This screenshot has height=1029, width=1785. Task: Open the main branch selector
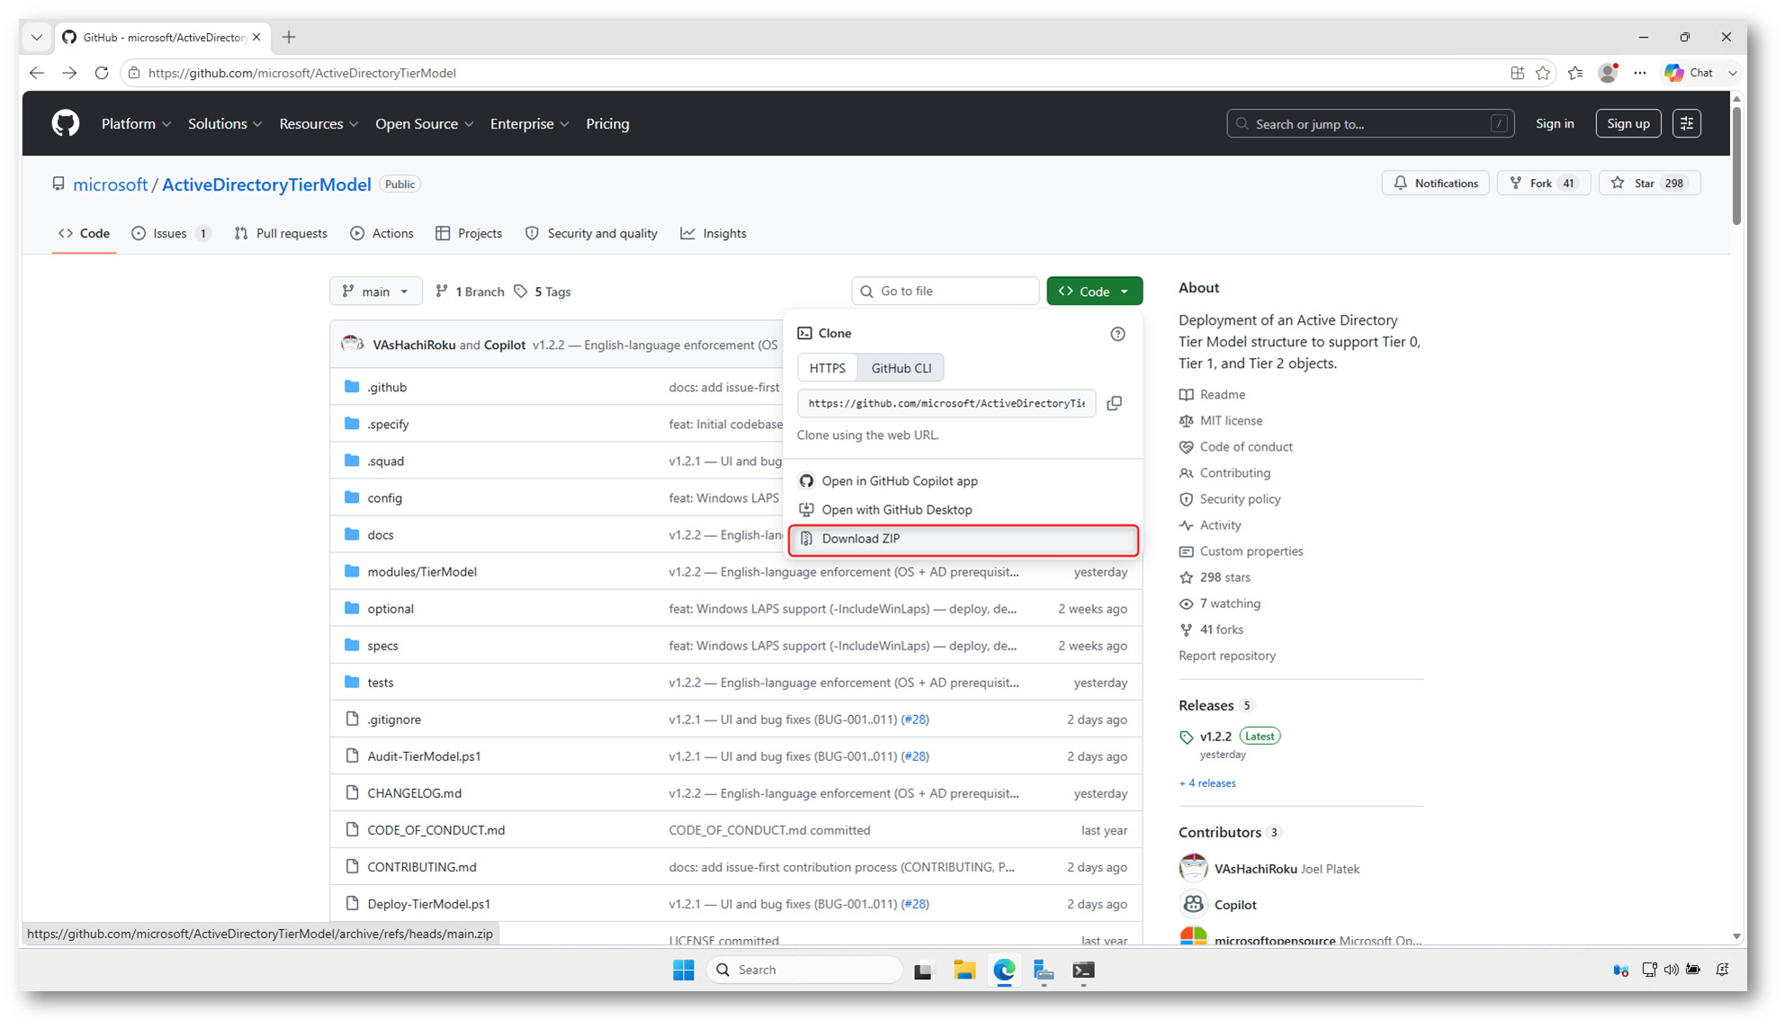click(x=375, y=291)
